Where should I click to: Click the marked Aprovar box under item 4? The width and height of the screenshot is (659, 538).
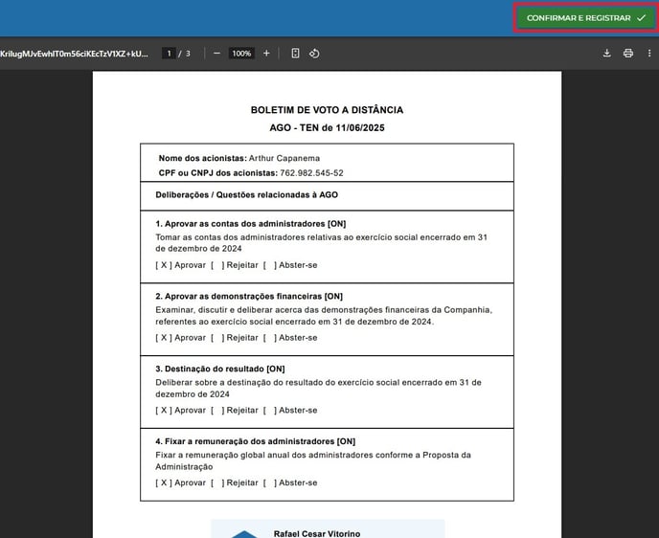pos(164,483)
